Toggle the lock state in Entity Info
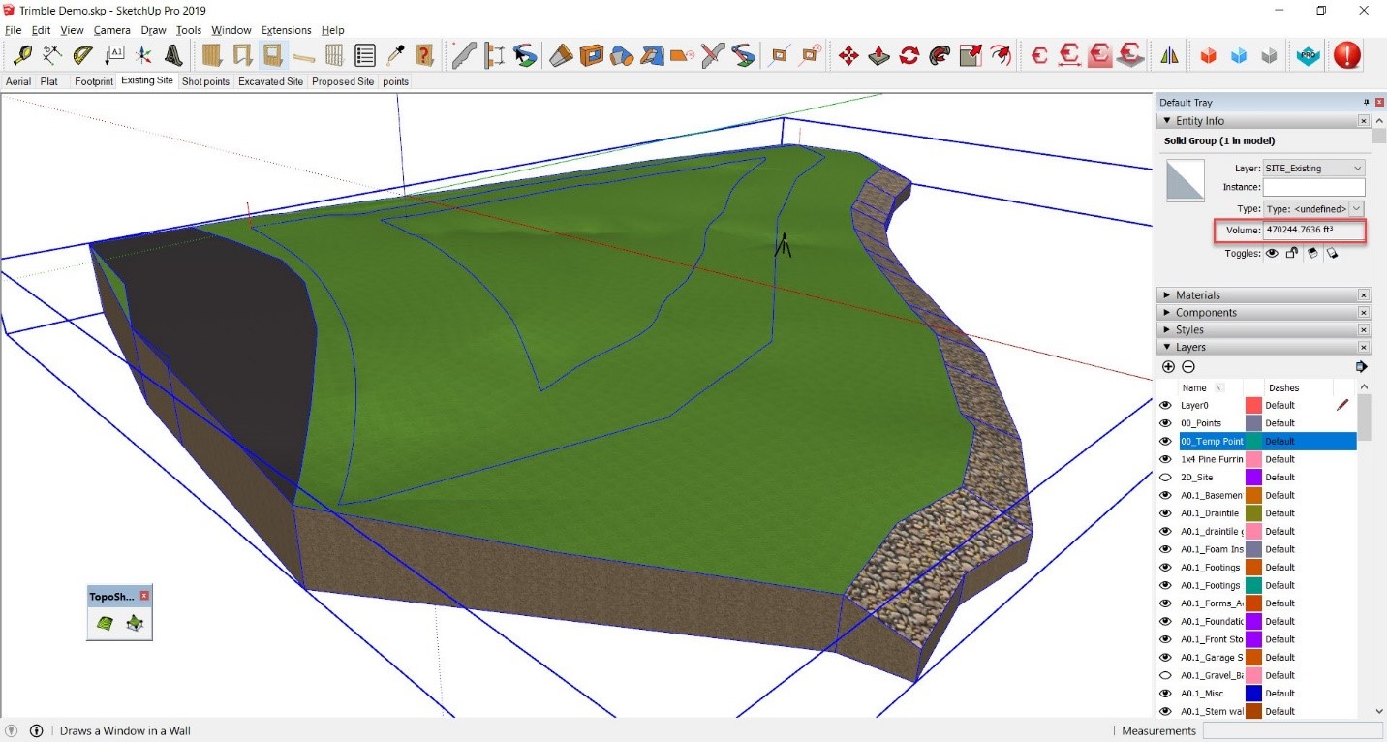1387x742 pixels. coord(1292,253)
